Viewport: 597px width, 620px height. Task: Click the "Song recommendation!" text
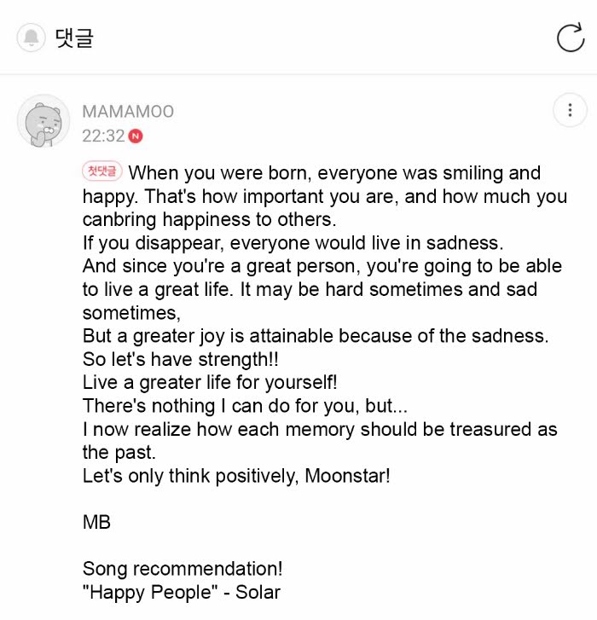[183, 568]
